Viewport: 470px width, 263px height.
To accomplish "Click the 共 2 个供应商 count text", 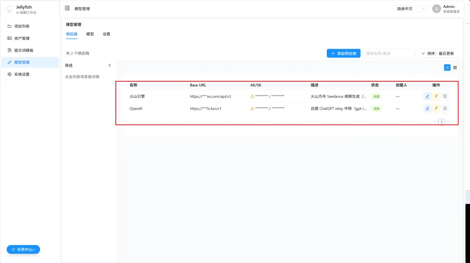I will pos(77,53).
